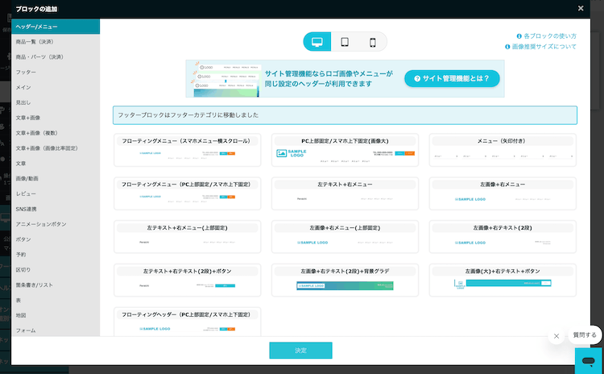Open 各ブロックの使い方 help link

547,35
